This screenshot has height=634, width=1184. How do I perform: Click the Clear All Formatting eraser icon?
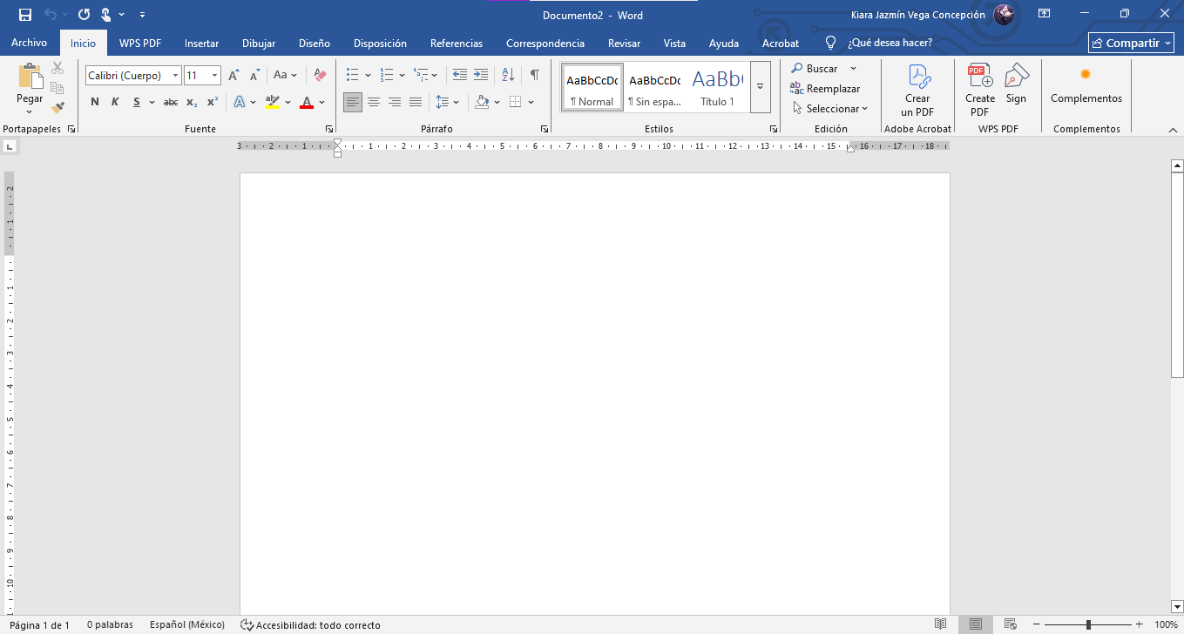pyautogui.click(x=320, y=76)
